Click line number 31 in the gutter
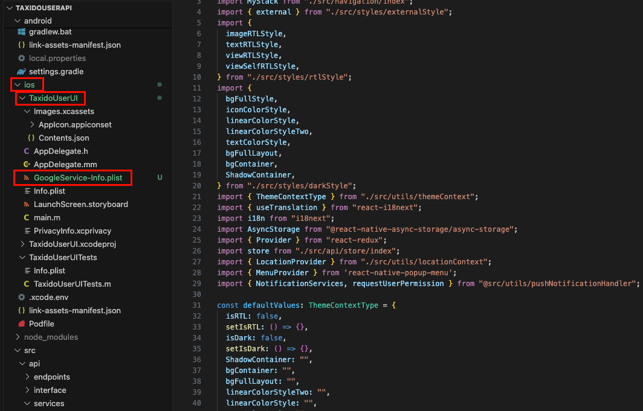The image size is (643, 411). tap(197, 295)
